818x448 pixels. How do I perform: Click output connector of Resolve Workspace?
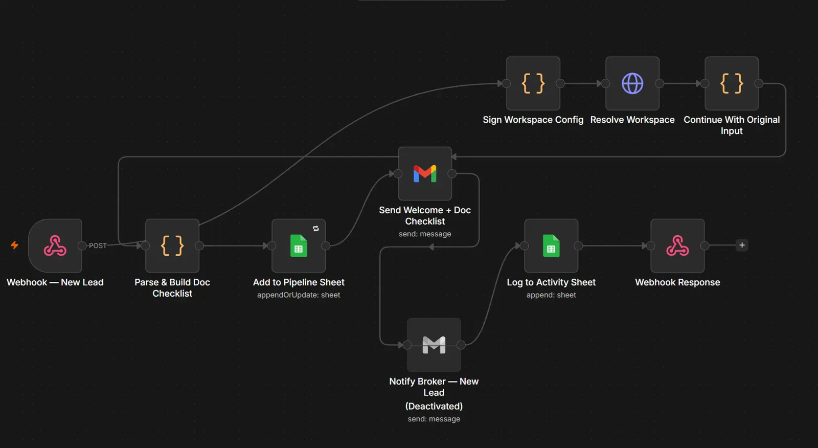coord(660,83)
